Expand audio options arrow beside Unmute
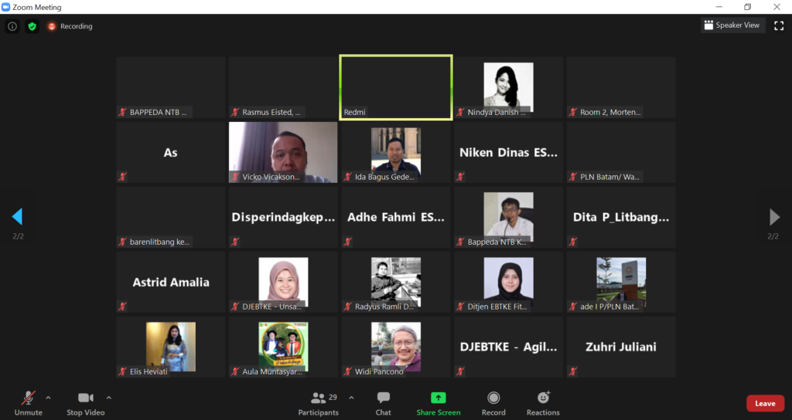Screen dimensions: 792x420 (x=48, y=398)
